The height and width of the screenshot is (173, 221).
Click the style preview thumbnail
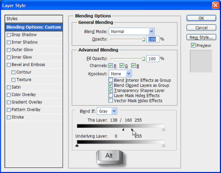201,61
